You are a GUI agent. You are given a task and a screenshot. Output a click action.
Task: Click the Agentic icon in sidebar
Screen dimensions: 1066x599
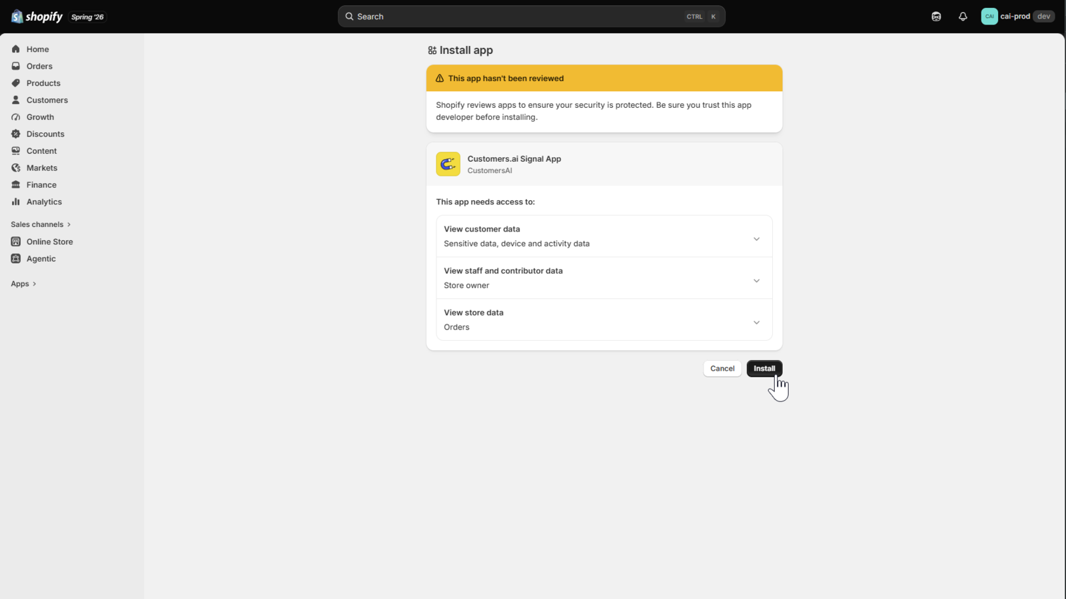16,259
